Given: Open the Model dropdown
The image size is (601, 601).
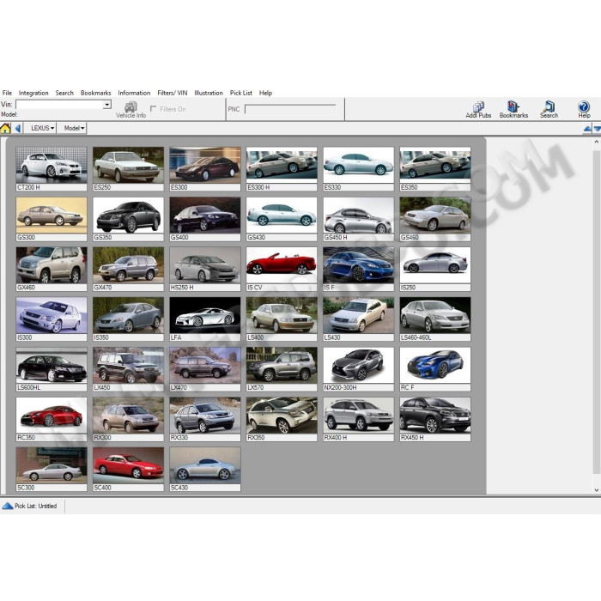Looking at the screenshot, I should click(74, 128).
